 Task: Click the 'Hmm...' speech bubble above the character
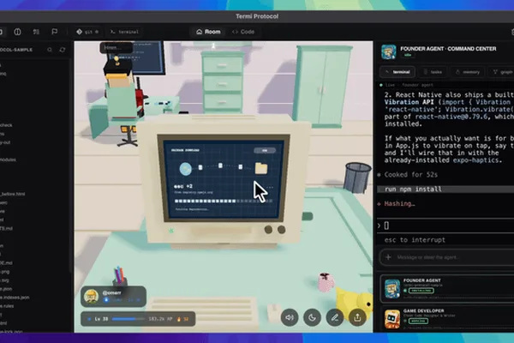pyautogui.click(x=117, y=48)
